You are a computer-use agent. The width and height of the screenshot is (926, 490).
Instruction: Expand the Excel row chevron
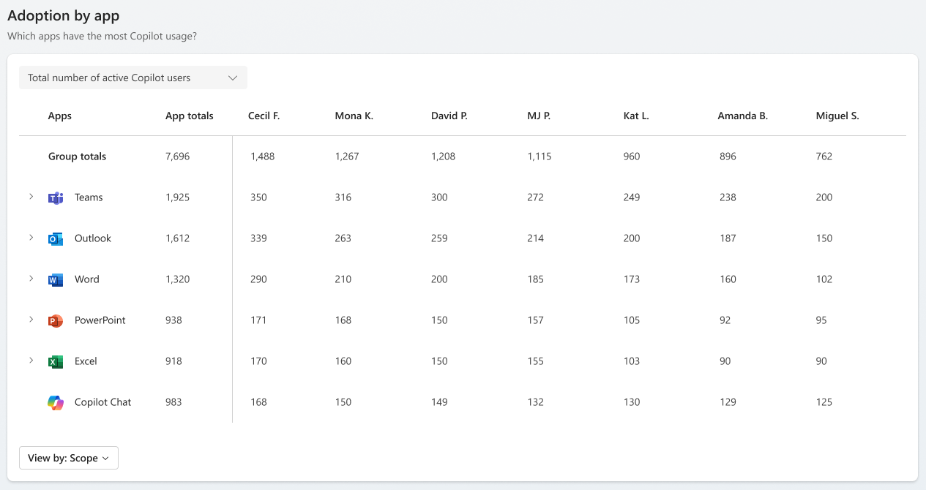(x=31, y=361)
